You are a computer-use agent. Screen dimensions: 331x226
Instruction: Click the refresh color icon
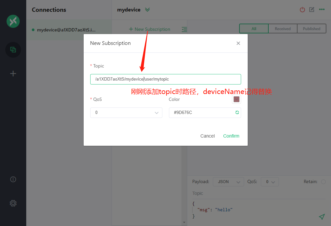click(237, 113)
